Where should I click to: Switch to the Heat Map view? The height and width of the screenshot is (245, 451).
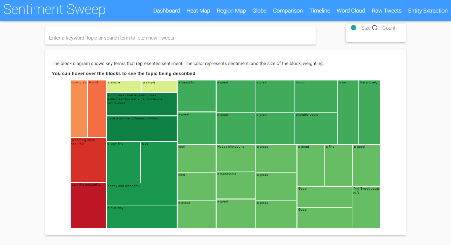(x=198, y=11)
